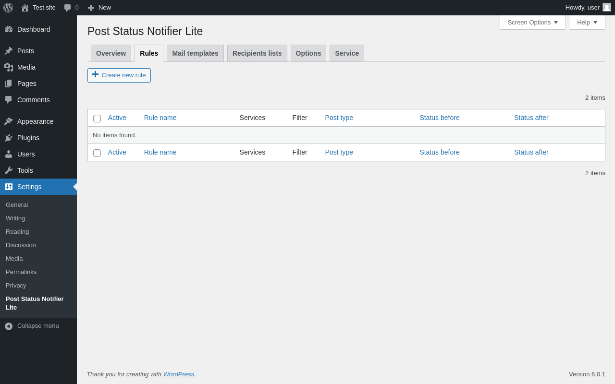
Task: Toggle select-all checkbox in table header
Action: pos(97,119)
